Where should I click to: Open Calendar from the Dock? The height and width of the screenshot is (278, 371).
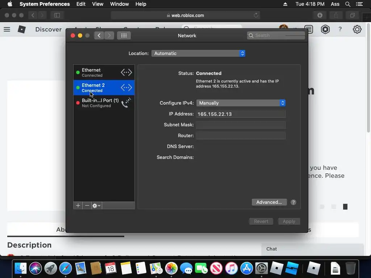[x=111, y=268]
